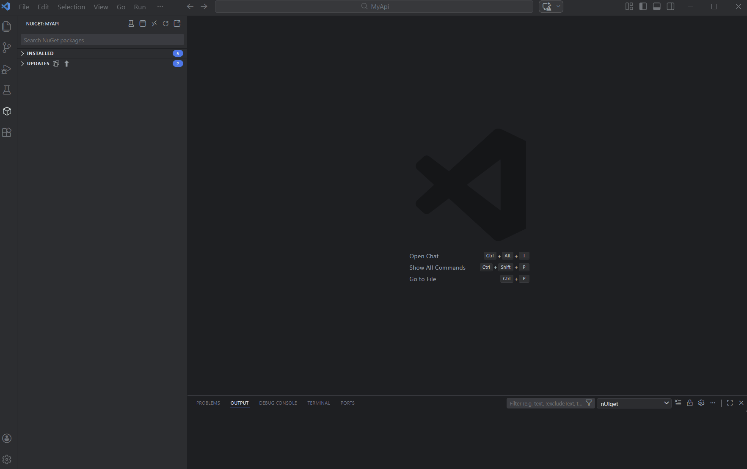Click the Open Chat shortcut label
Screen dimensions: 747x469
(424, 256)
